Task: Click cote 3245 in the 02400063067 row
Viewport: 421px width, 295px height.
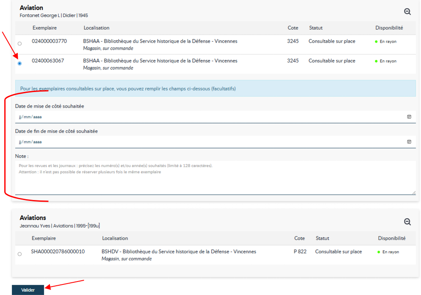Action: (293, 61)
